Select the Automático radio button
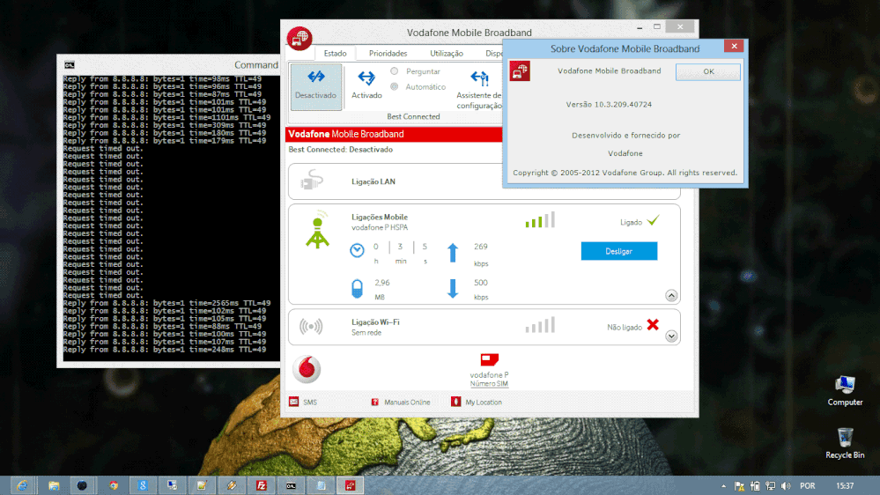 394,87
